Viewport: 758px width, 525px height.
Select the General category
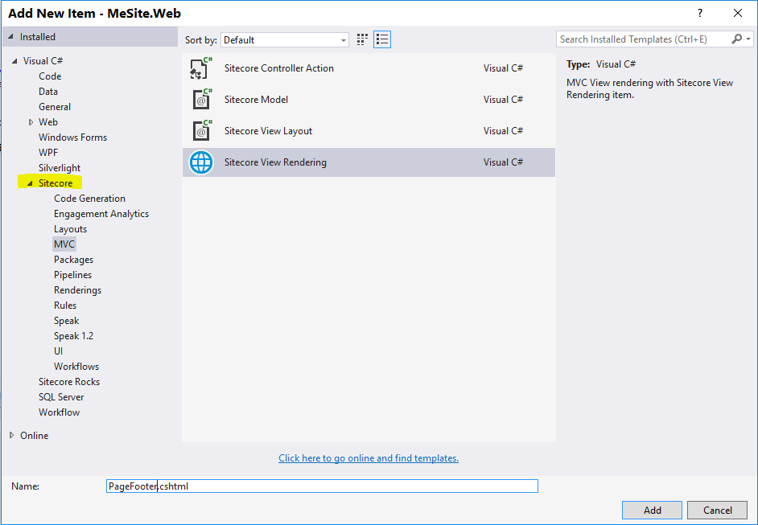tap(55, 107)
